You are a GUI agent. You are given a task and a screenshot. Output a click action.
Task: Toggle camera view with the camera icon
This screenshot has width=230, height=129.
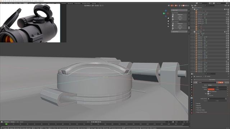(x=168, y=24)
